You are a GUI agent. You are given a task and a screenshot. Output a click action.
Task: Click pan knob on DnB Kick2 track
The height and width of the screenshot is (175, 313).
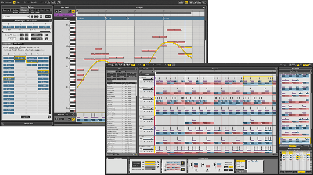click(141, 80)
